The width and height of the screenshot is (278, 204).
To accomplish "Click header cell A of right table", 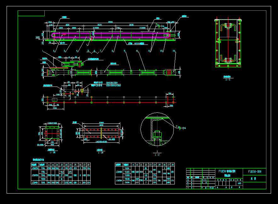I will (133, 165).
